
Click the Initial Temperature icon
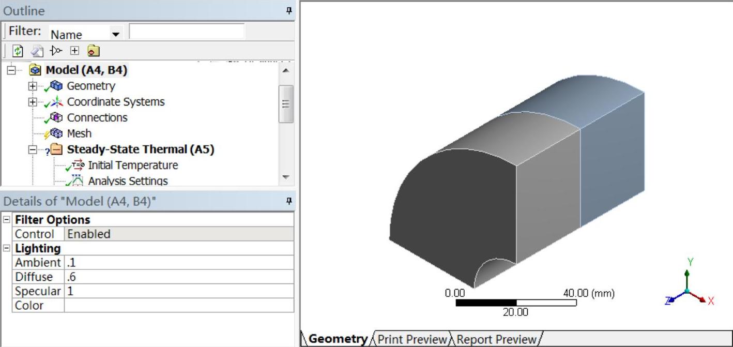pyautogui.click(x=78, y=165)
